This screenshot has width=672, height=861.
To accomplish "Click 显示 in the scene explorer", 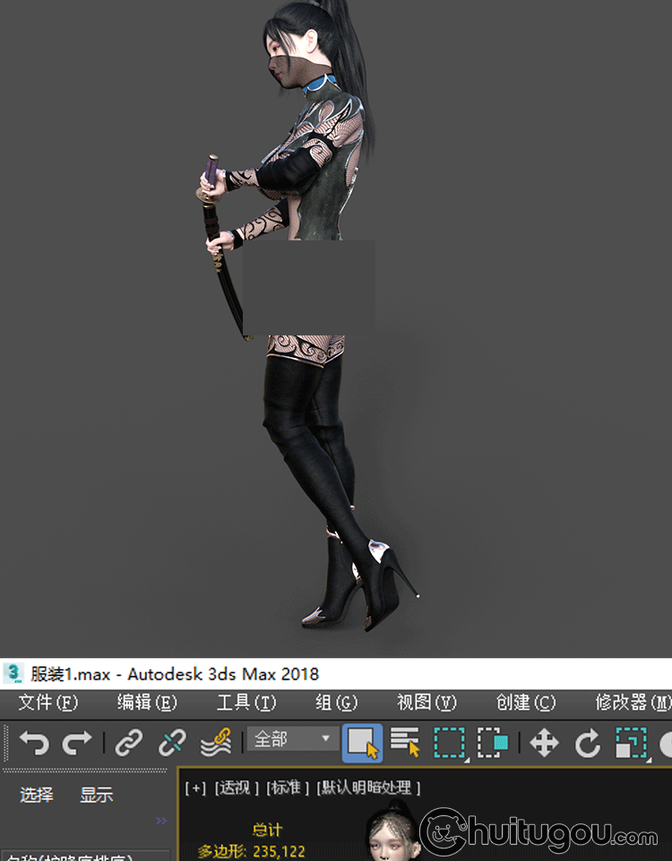I will coord(97,795).
